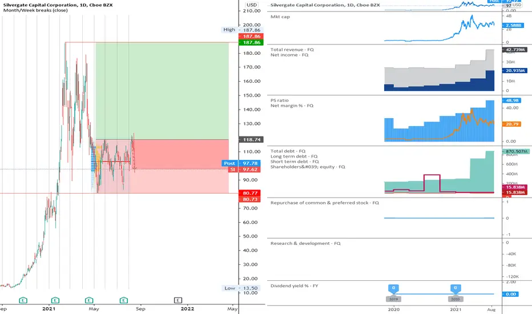The image size is (532, 314).
Task: Click the red SI 97.62 price label
Action: pyautogui.click(x=244, y=170)
